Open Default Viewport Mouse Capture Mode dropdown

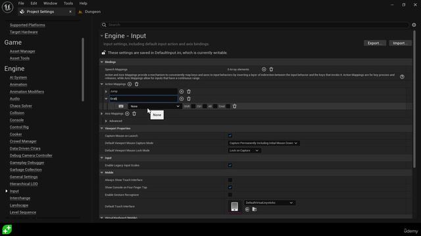tap(264, 143)
